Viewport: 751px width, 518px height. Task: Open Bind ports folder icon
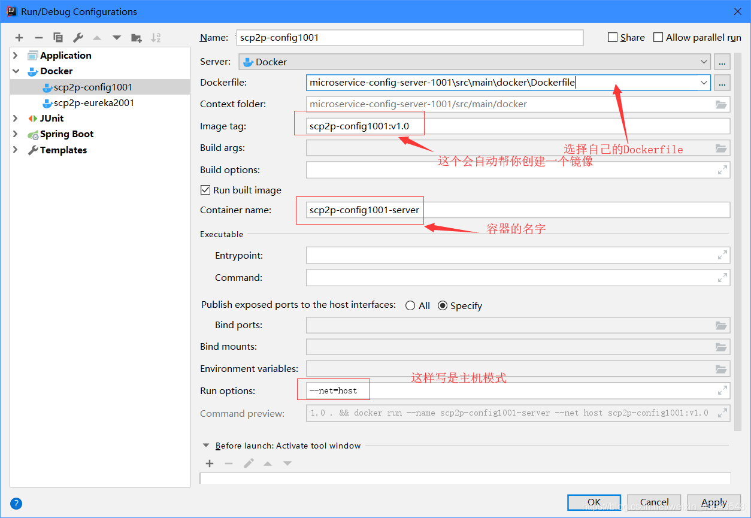(721, 325)
